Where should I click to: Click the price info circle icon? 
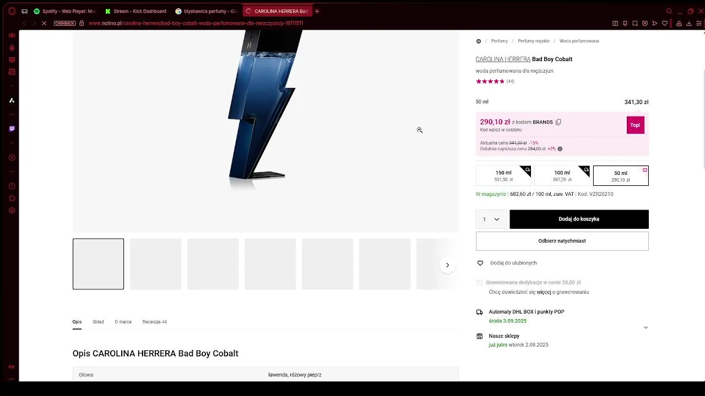[560, 148]
